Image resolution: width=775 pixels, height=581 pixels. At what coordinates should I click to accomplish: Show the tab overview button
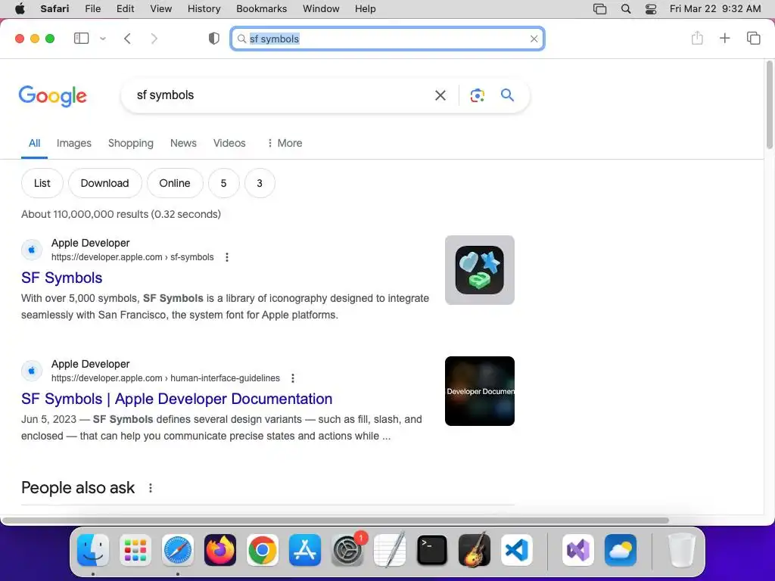click(753, 38)
